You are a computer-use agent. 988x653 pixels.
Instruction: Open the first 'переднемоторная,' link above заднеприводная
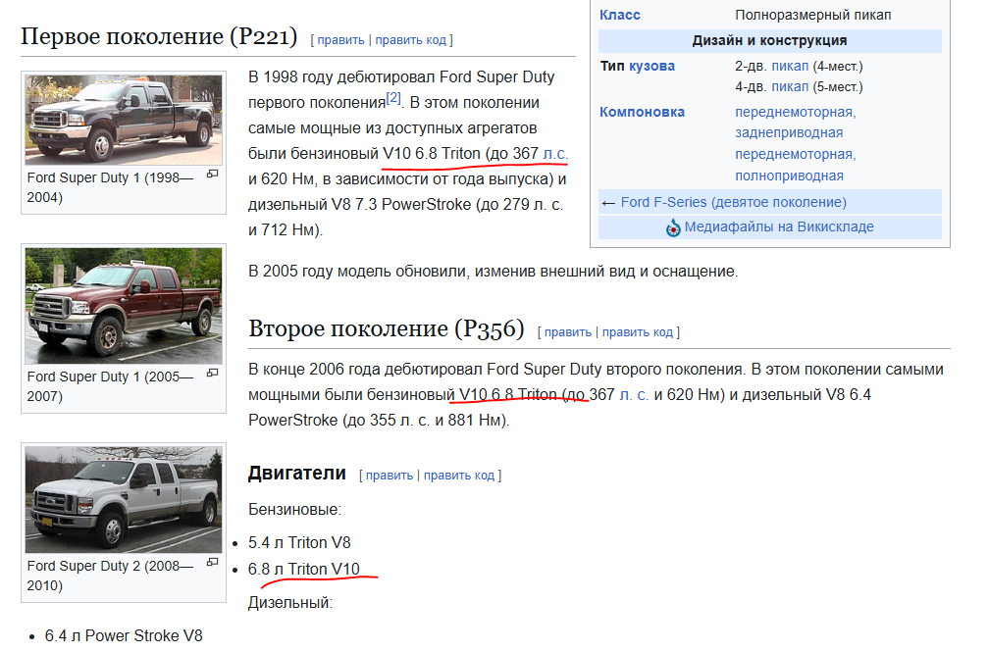[x=795, y=112]
